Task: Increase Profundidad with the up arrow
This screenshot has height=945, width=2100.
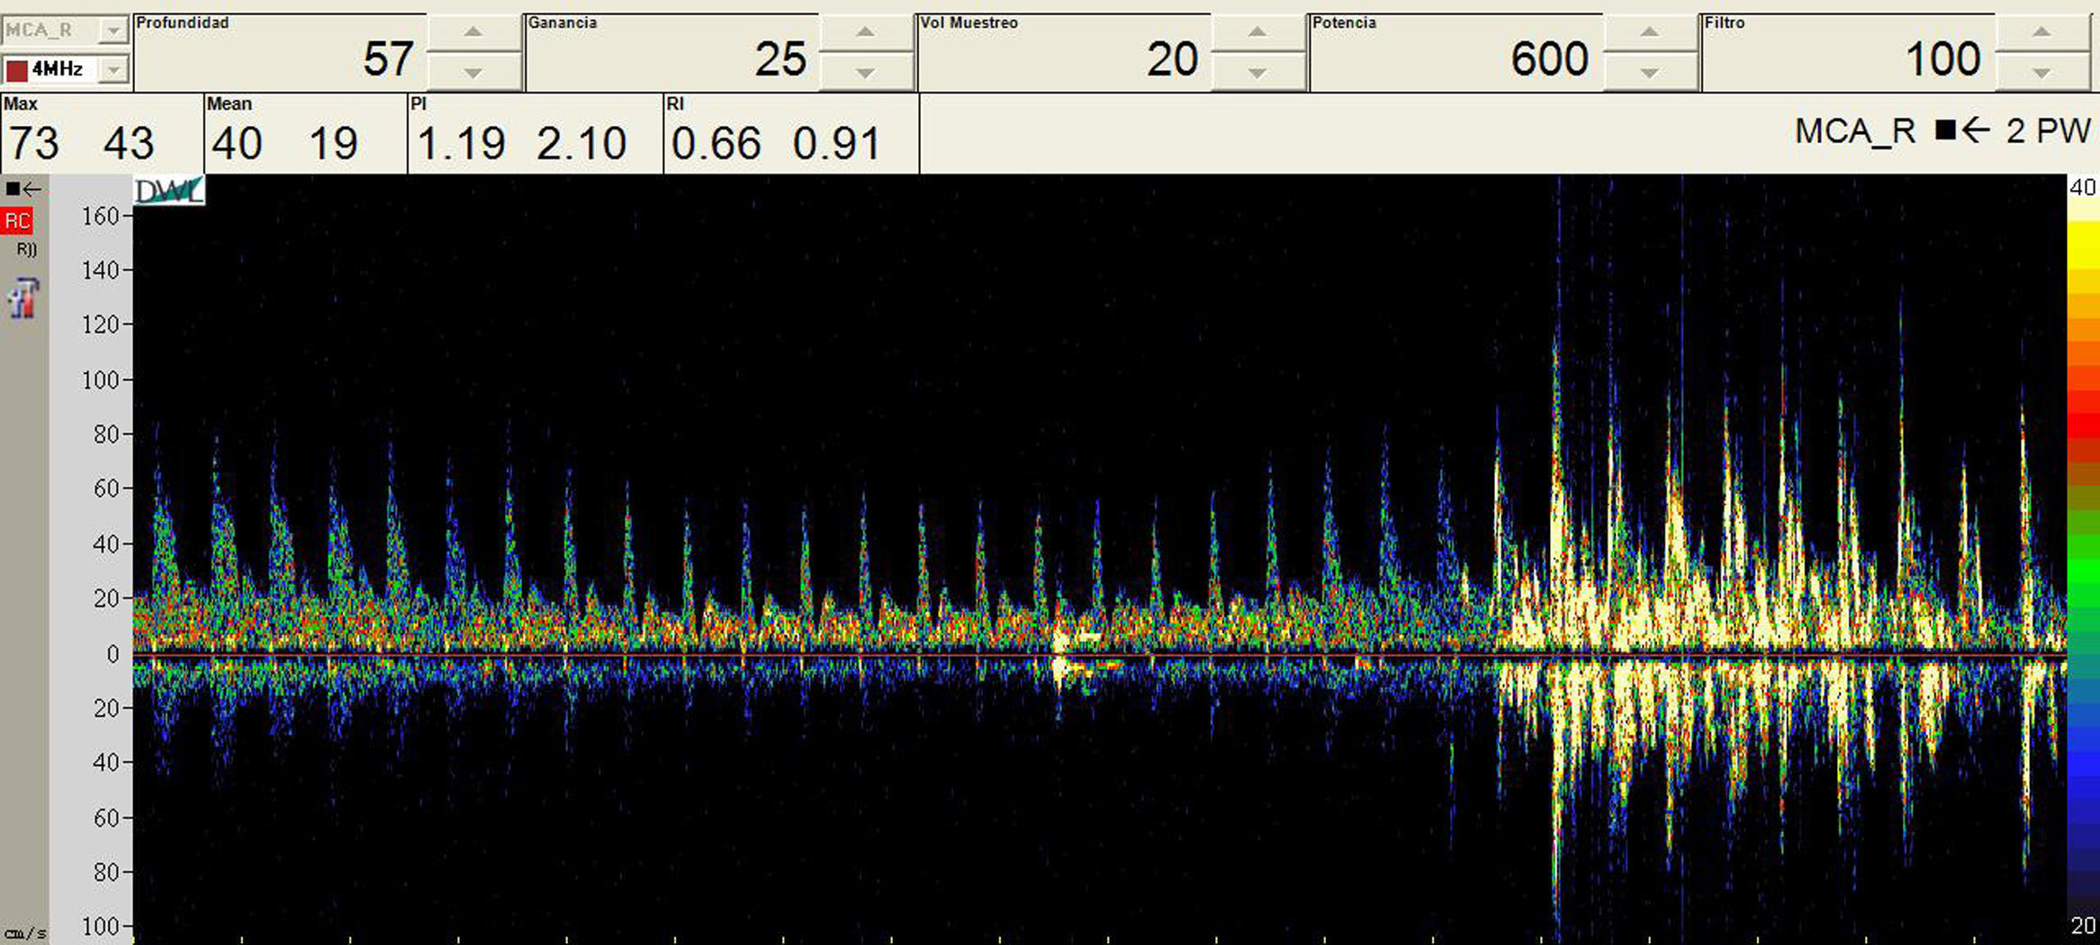Action: [473, 32]
